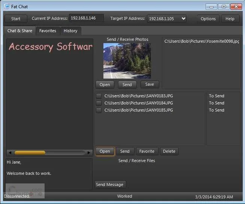Check the SANY0183.JPG file checkbox
Screen dimensions: 245x204
99,96
